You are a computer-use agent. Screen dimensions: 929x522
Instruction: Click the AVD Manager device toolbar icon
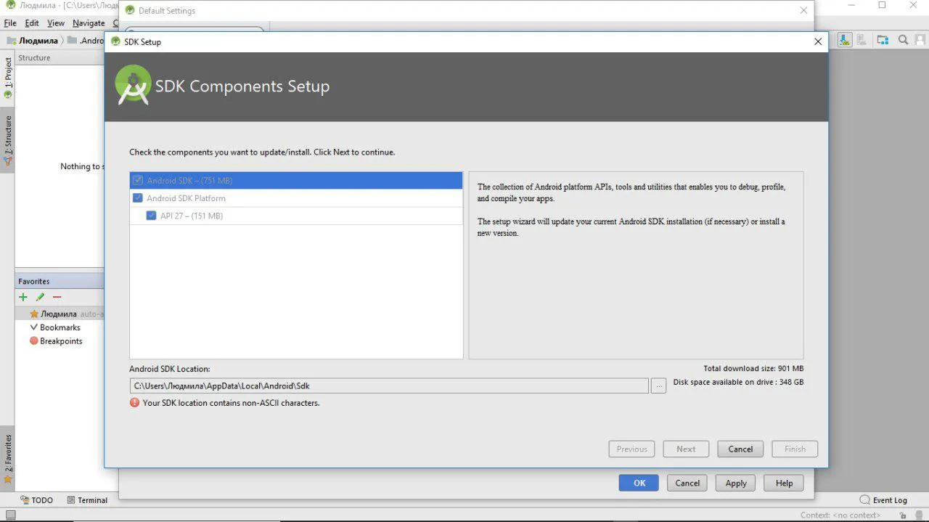click(862, 40)
